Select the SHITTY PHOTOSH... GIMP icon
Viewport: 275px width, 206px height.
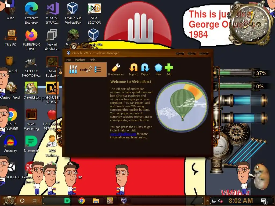point(31,68)
